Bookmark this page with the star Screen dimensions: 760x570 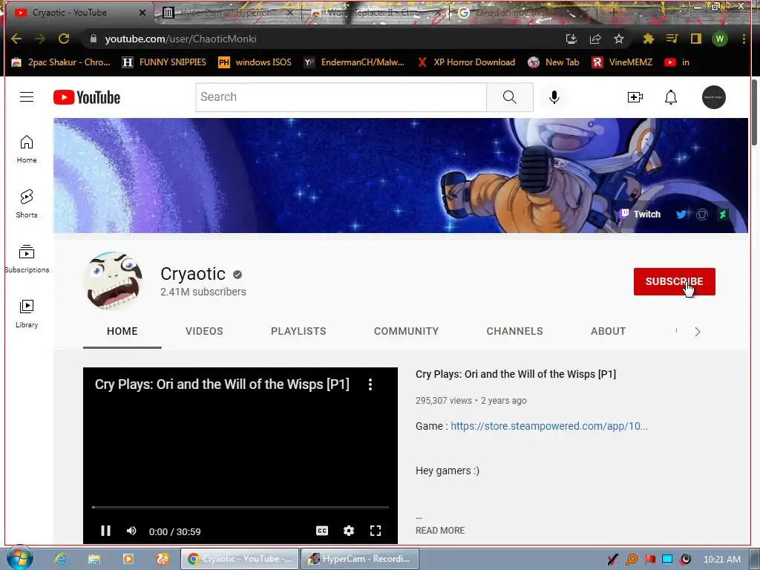(x=619, y=39)
